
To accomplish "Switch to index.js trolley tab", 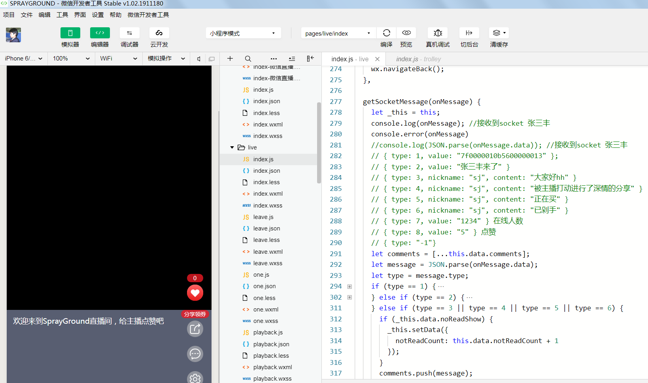I will 418,59.
